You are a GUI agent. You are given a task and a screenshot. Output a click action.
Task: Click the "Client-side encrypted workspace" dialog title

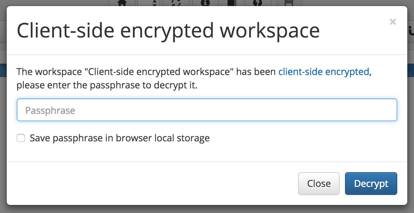(x=168, y=30)
